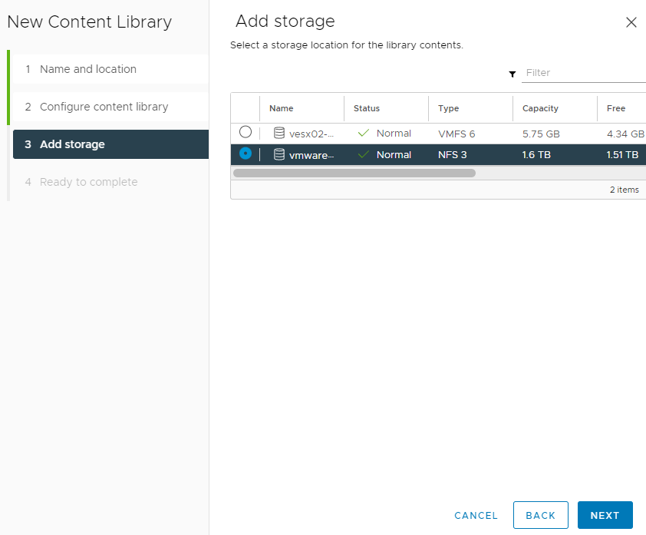This screenshot has height=535, width=646.
Task: Click the green checkmark in vesx02 row
Action: (x=364, y=133)
